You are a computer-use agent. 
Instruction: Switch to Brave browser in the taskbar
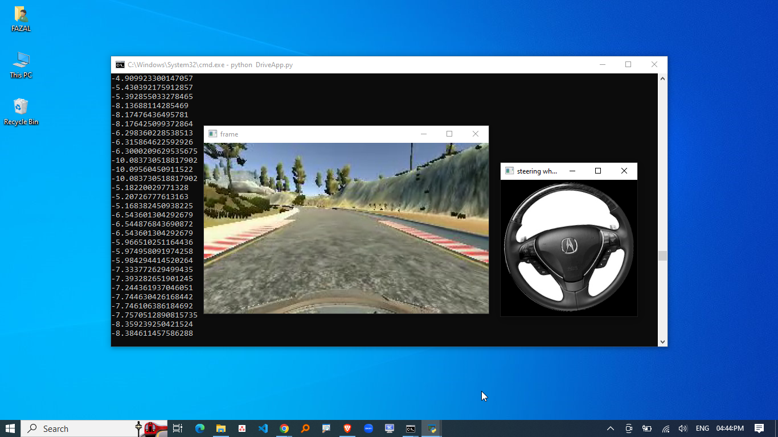point(347,428)
